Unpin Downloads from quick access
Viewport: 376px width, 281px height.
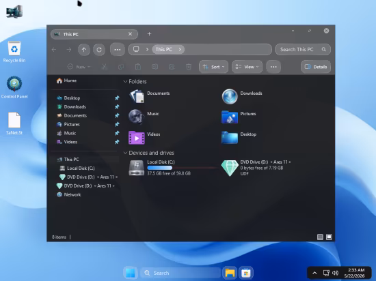tap(117, 106)
